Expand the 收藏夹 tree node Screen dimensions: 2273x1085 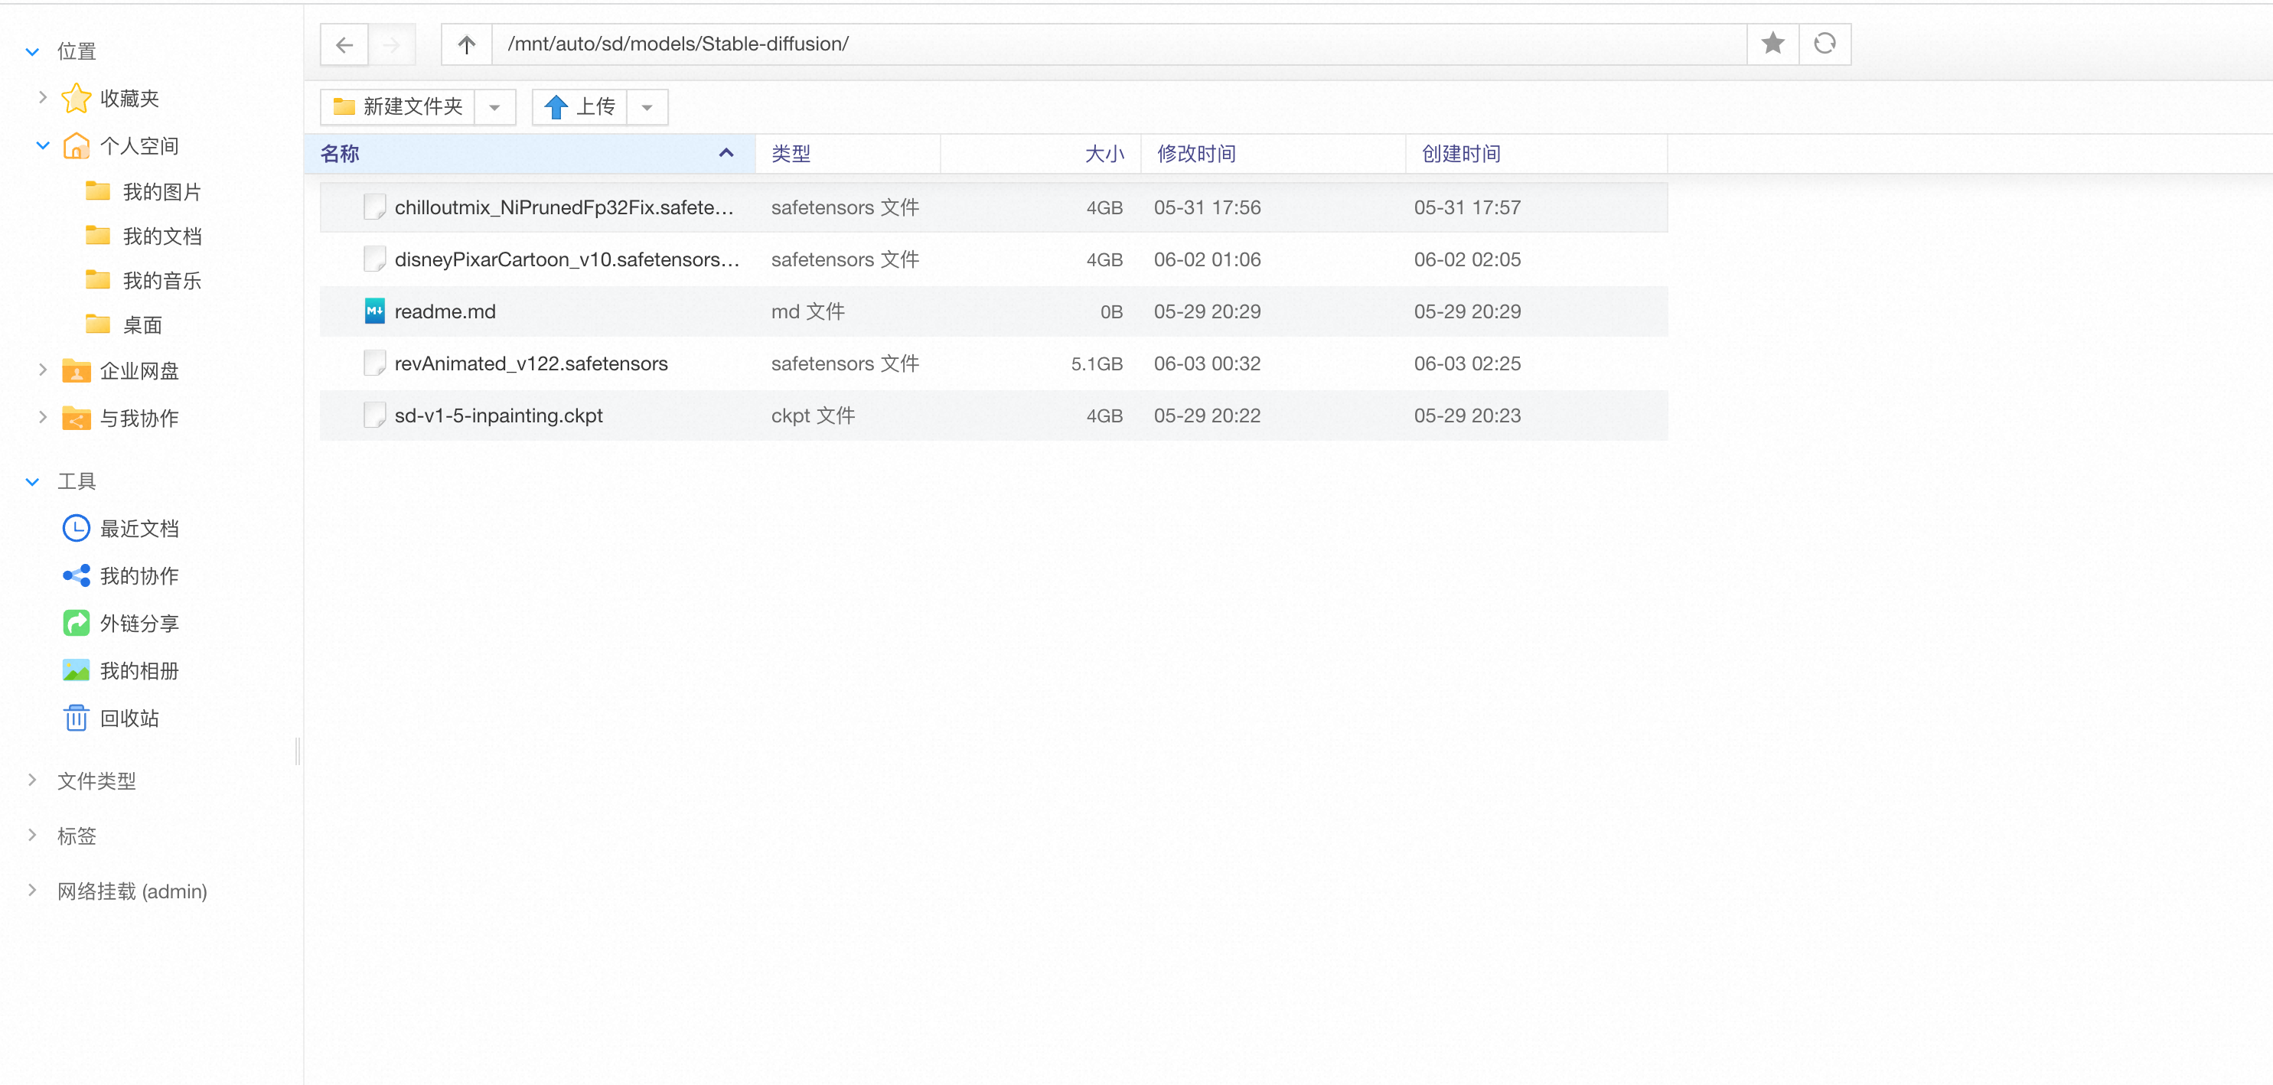(42, 97)
